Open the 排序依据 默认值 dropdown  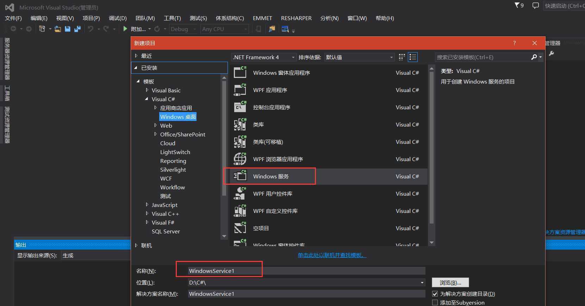[359, 57]
